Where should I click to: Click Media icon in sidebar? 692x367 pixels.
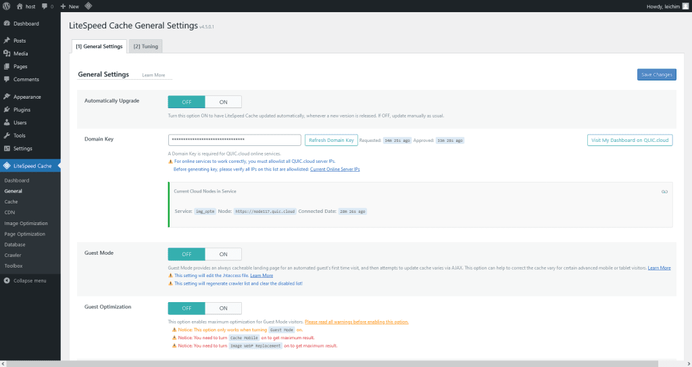click(x=7, y=53)
